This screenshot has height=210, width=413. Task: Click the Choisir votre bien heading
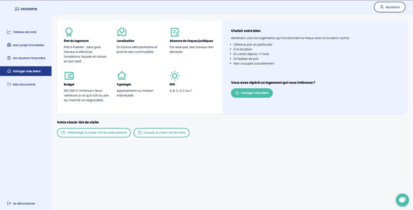tap(247, 31)
